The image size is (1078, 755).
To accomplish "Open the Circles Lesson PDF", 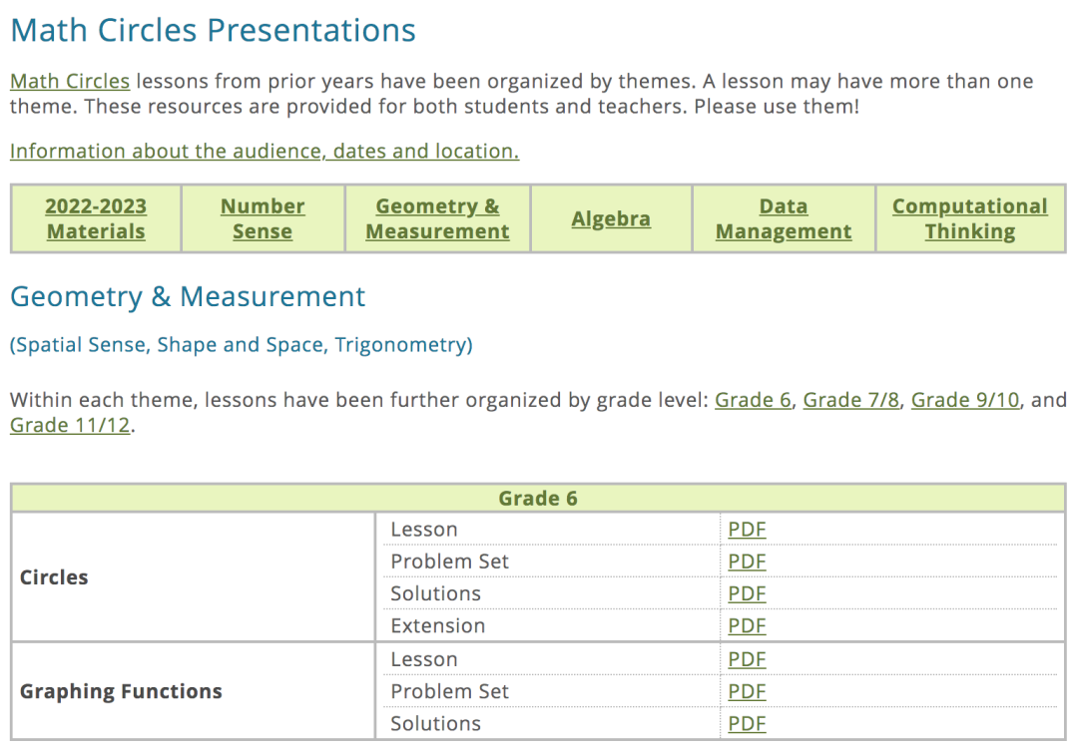I will pos(747,530).
